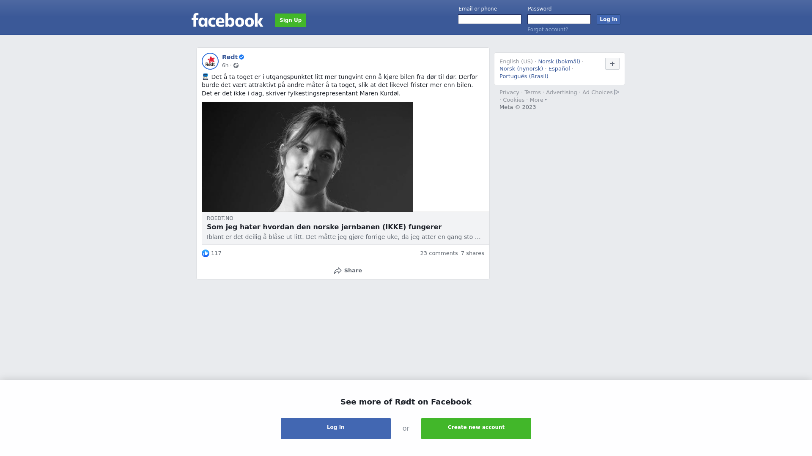Click the plus button for more languages
Image resolution: width=812 pixels, height=456 pixels.
pos(612,64)
